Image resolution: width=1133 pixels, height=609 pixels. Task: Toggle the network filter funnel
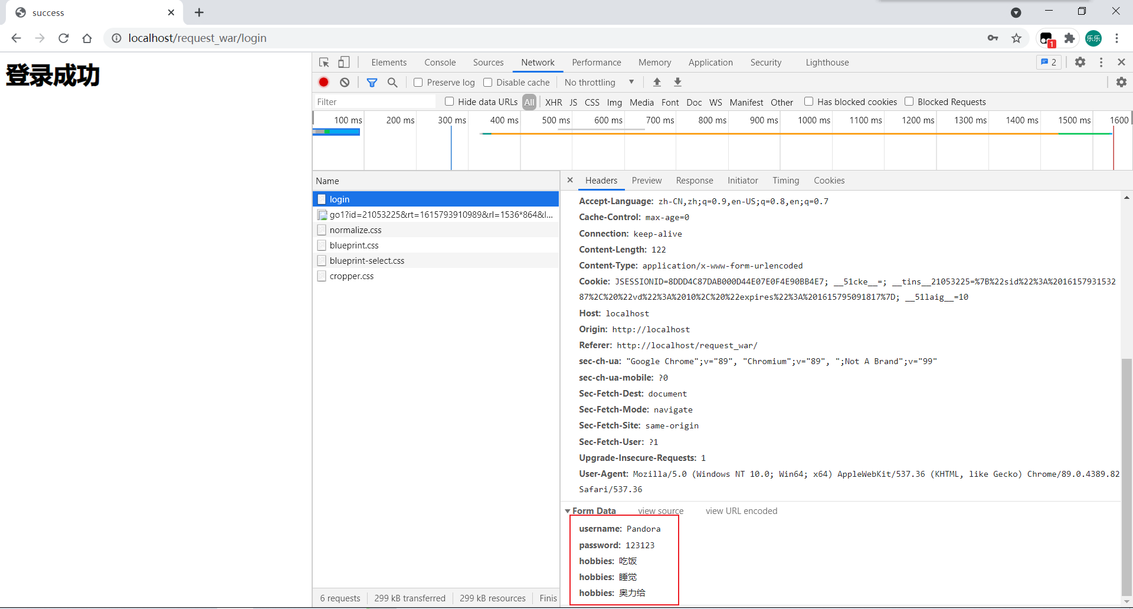pos(372,83)
